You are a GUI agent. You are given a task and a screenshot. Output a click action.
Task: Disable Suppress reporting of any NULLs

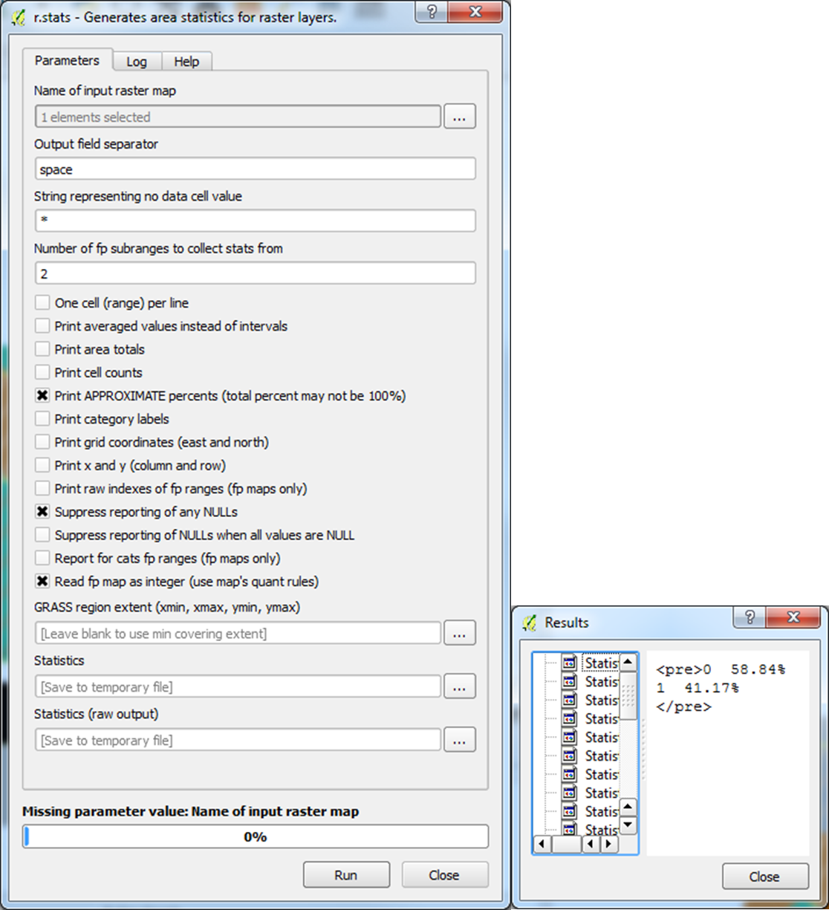[42, 511]
